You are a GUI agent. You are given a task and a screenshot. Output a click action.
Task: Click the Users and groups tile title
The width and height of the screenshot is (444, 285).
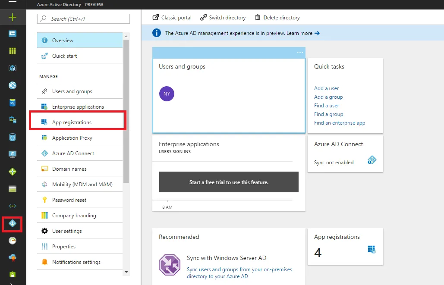(x=182, y=66)
